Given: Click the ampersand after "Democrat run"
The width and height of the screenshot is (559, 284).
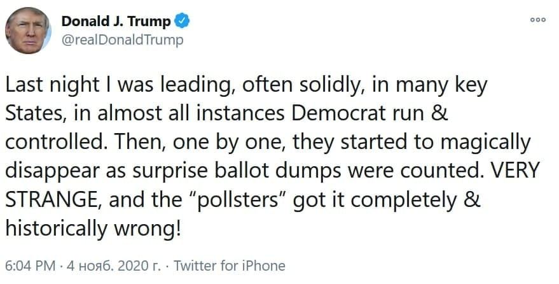Looking at the screenshot, I should coord(441,114).
